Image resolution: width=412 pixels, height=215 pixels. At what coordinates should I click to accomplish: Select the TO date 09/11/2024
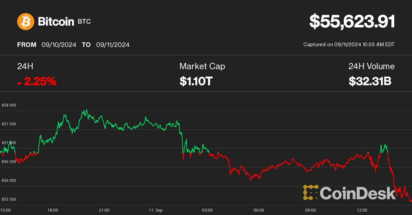[113, 45]
